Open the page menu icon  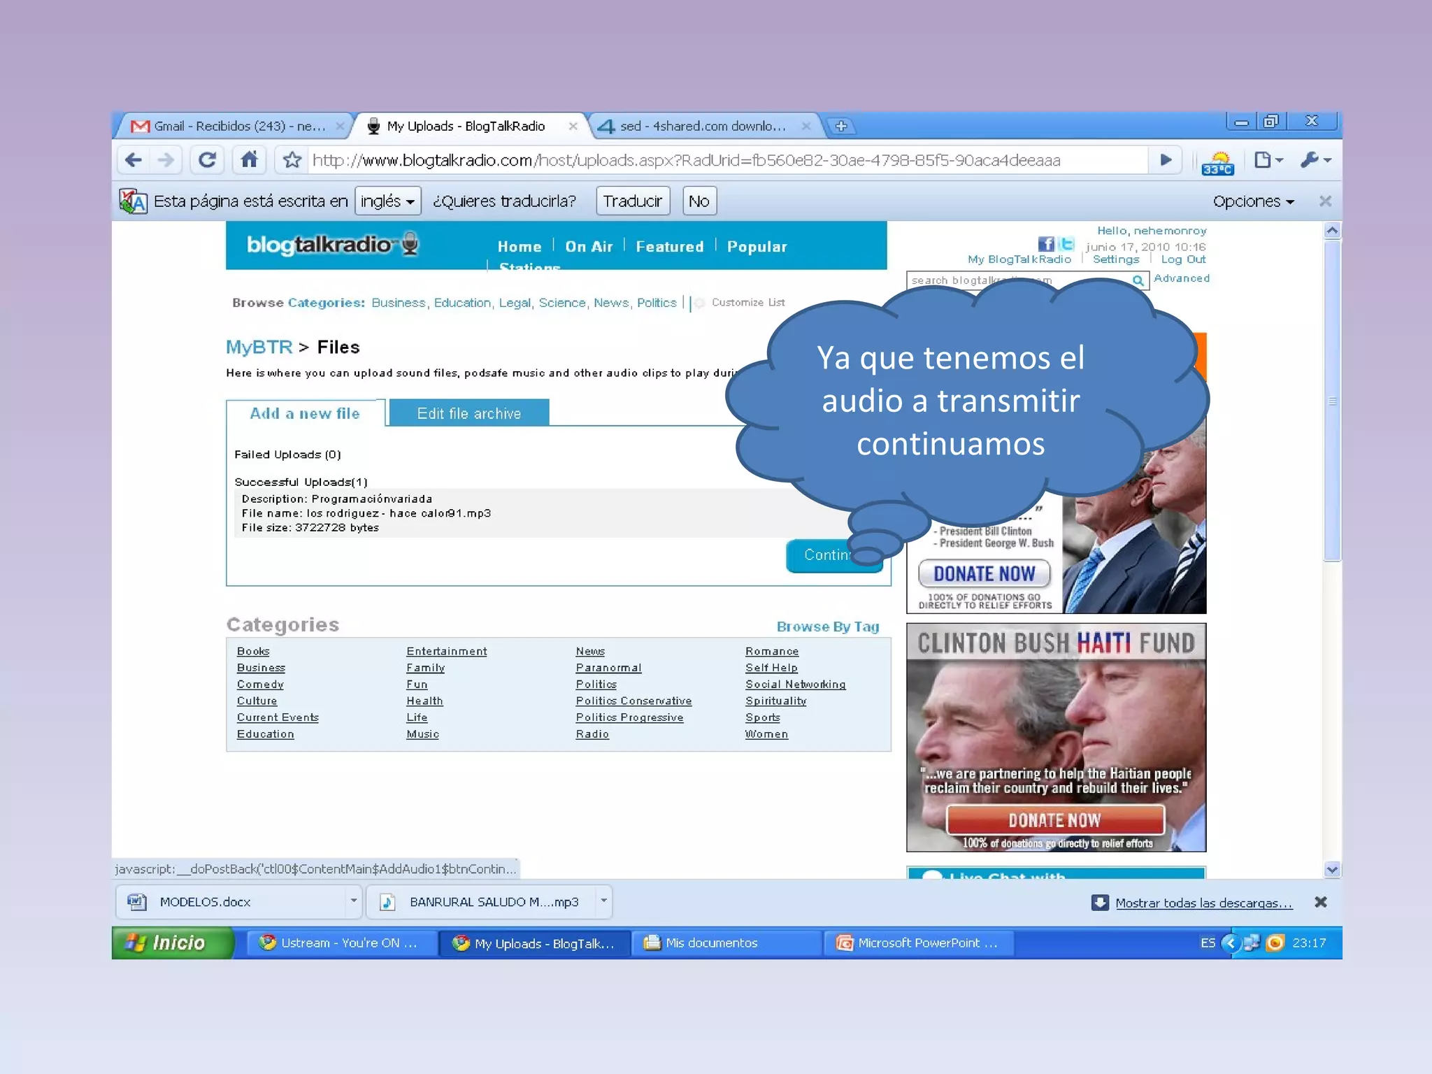tap(1268, 160)
